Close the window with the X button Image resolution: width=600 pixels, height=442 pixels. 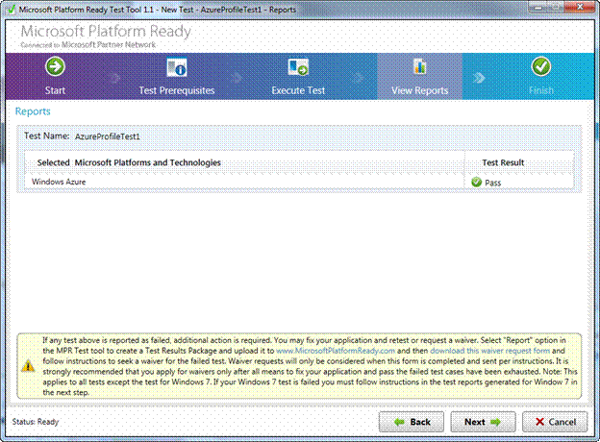[x=580, y=7]
